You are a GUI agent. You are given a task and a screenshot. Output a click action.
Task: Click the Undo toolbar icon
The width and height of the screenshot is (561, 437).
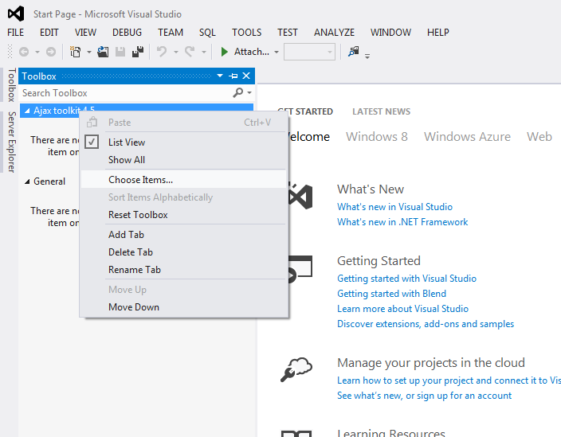pyautogui.click(x=162, y=52)
